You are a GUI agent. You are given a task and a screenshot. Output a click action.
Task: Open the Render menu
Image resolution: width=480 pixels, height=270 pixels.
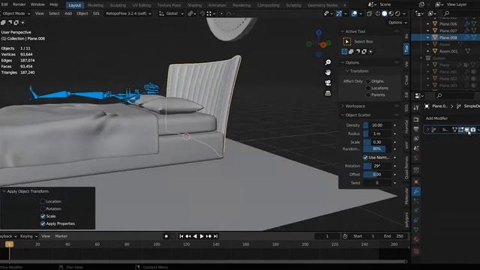tap(19, 4)
